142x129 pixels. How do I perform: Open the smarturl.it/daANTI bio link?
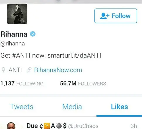click(74, 55)
